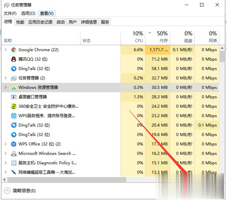
Task: Click the Task Manager title bar icon
Action: [7, 5]
